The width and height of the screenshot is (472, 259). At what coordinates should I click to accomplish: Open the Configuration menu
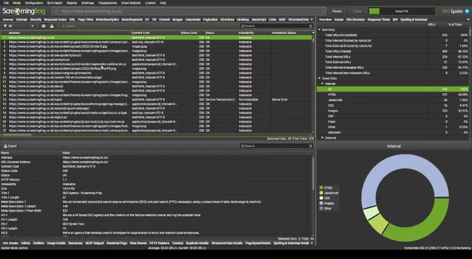(34, 3)
